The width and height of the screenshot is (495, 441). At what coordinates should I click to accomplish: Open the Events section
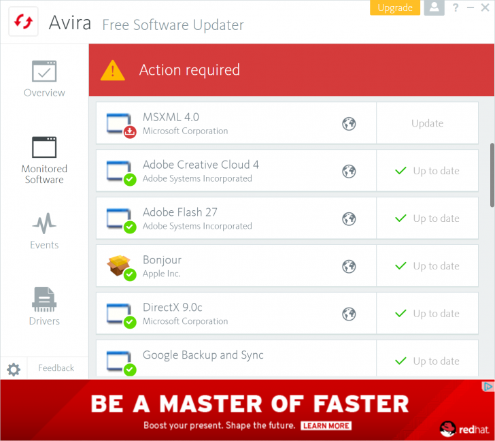[x=44, y=231]
